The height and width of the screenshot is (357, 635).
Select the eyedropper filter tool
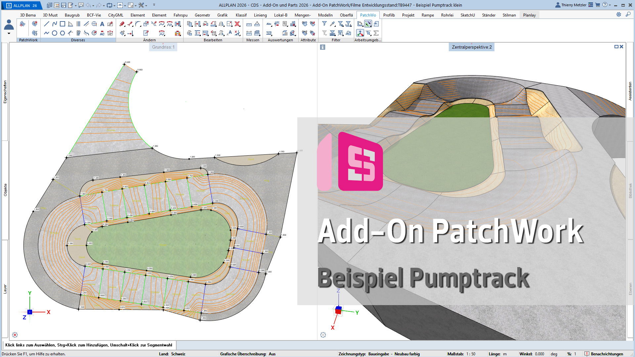tap(332, 24)
